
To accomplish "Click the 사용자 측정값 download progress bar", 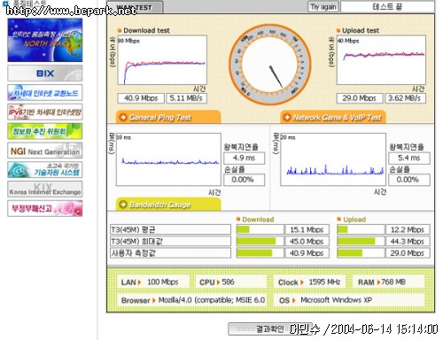I will [x=260, y=253].
